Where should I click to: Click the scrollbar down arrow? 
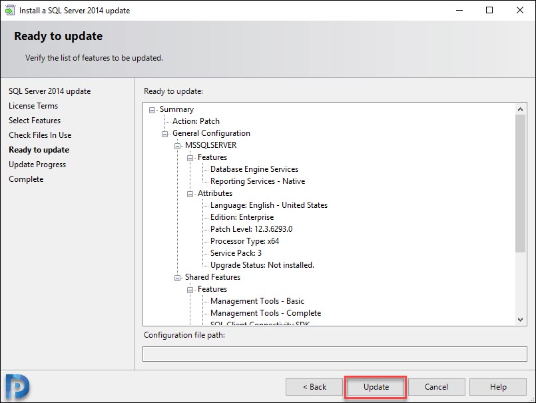[x=520, y=320]
